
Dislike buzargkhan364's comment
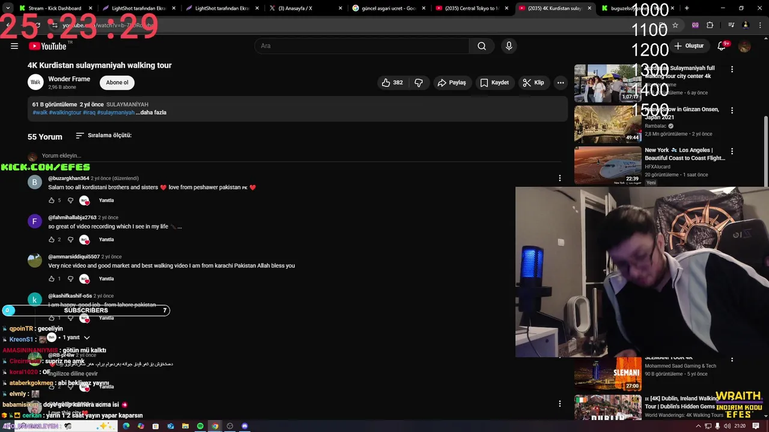click(70, 200)
